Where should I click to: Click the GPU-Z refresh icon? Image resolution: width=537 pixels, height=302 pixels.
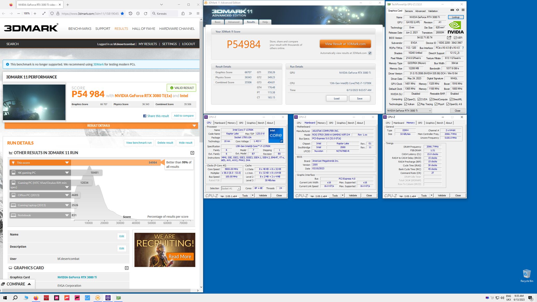pos(458,10)
